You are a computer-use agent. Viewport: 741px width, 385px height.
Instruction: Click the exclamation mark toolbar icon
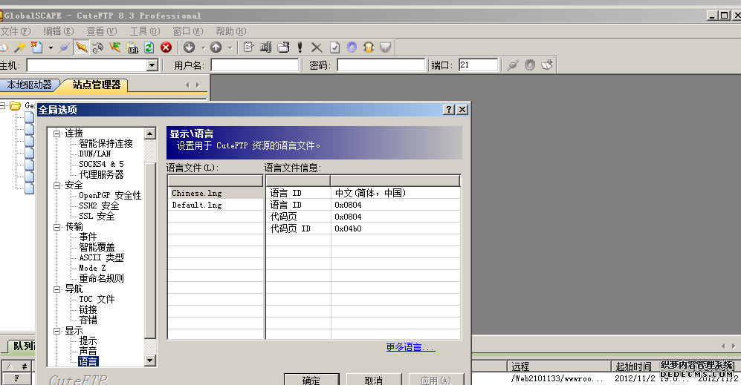(x=300, y=47)
